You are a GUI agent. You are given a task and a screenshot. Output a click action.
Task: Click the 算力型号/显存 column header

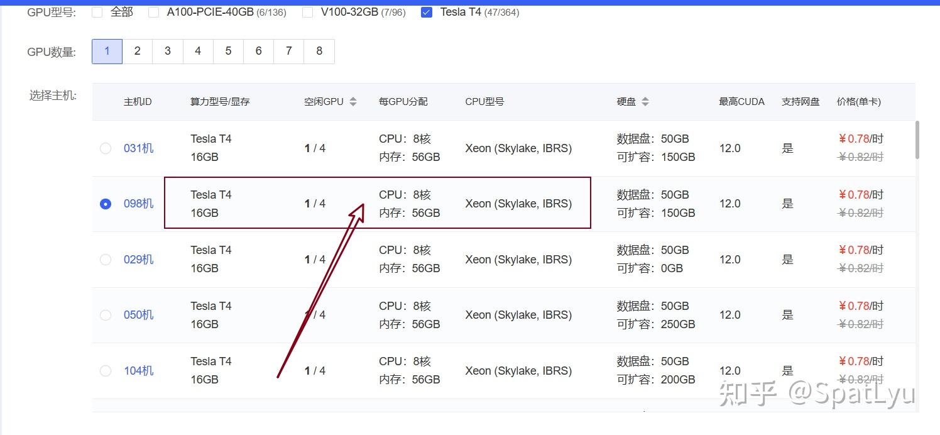(x=220, y=101)
